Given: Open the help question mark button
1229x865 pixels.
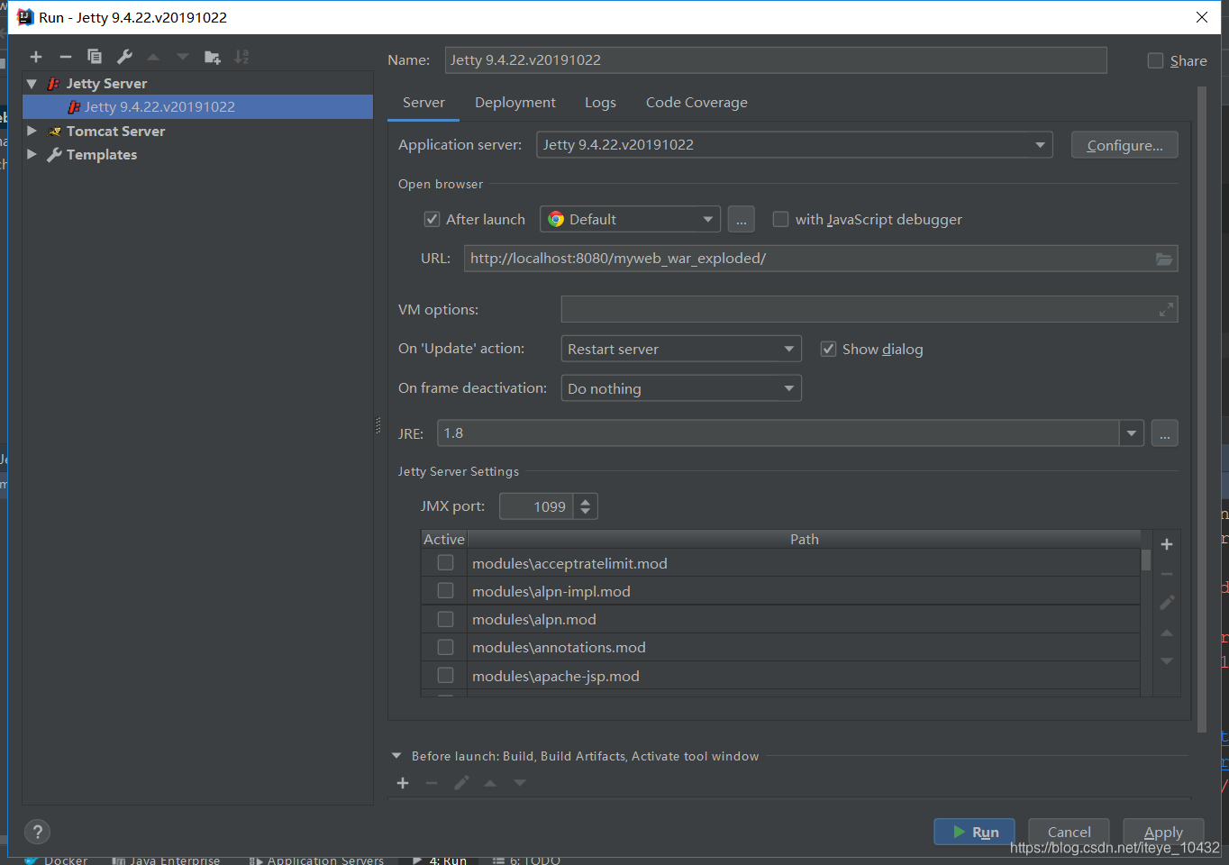Looking at the screenshot, I should tap(37, 832).
